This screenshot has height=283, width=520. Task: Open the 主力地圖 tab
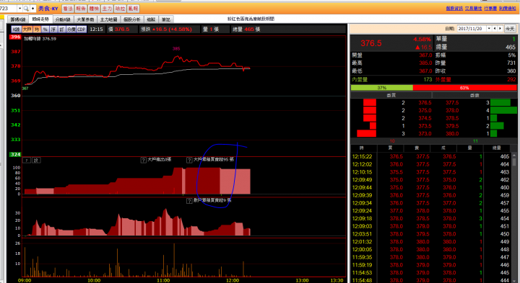pos(108,19)
